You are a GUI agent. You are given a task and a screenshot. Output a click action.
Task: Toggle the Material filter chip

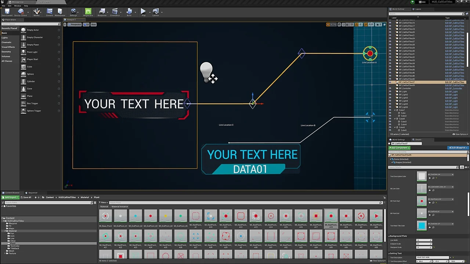pyautogui.click(x=104, y=206)
